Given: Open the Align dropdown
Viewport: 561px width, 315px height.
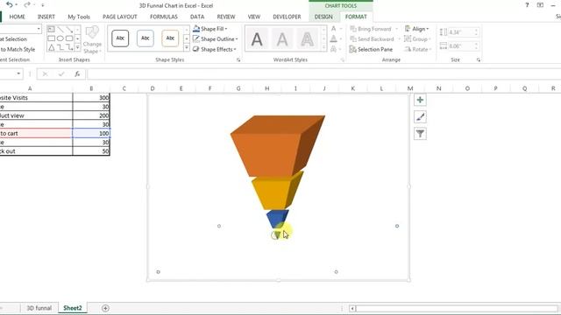Looking at the screenshot, I should tap(417, 29).
